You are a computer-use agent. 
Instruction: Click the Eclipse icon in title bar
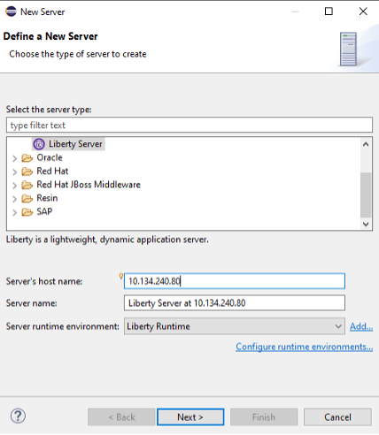pos(11,11)
